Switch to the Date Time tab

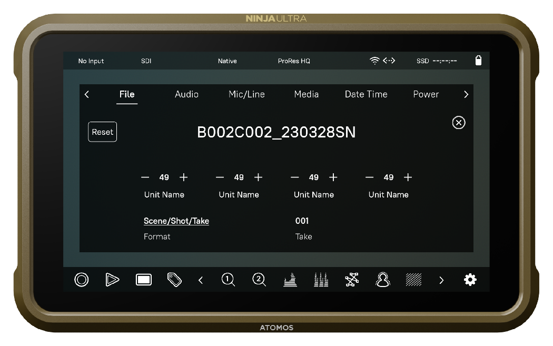point(366,94)
